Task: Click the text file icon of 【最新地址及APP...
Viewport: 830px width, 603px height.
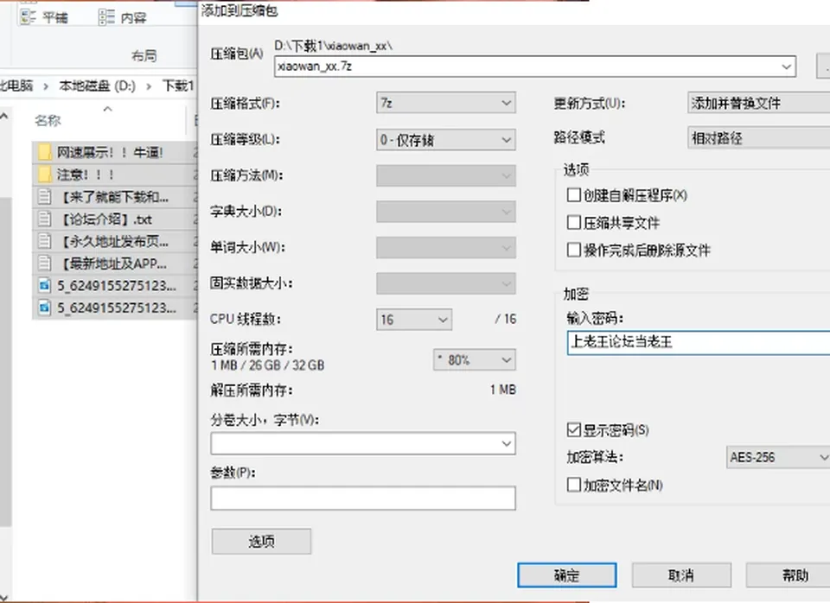Action: point(45,263)
